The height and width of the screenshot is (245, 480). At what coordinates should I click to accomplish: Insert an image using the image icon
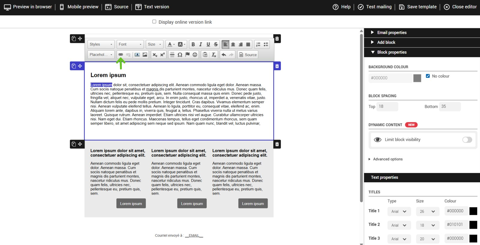145,55
